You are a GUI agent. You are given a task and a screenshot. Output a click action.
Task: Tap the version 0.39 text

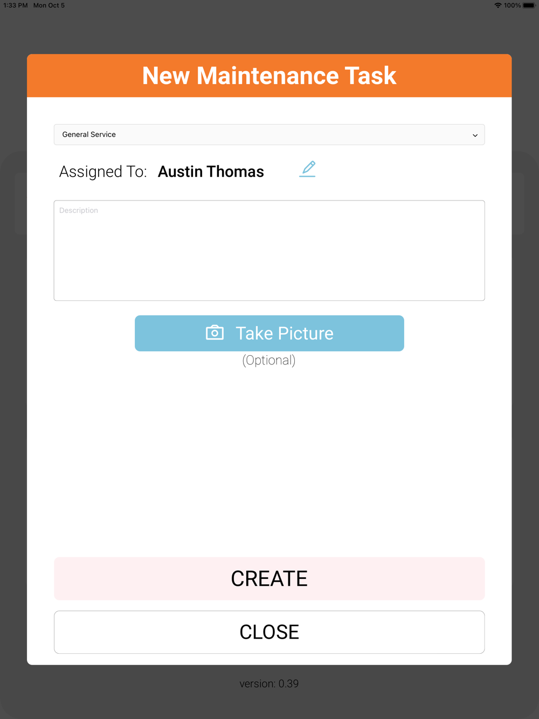coord(269,683)
